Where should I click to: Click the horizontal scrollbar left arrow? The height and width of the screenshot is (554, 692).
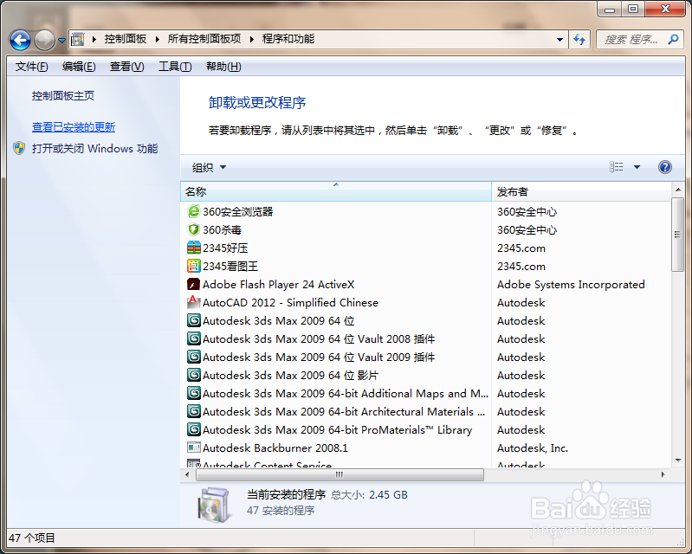click(x=188, y=475)
